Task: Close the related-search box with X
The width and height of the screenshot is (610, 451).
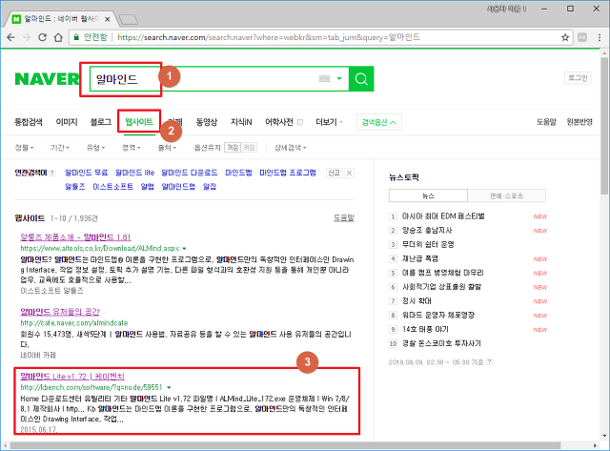Action: (x=350, y=174)
